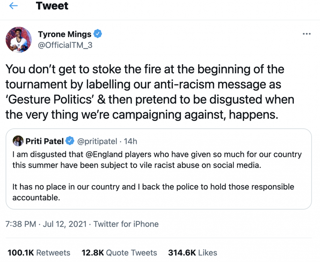
Task: Go to the @OfficialTM_3 handle
Action: point(65,45)
